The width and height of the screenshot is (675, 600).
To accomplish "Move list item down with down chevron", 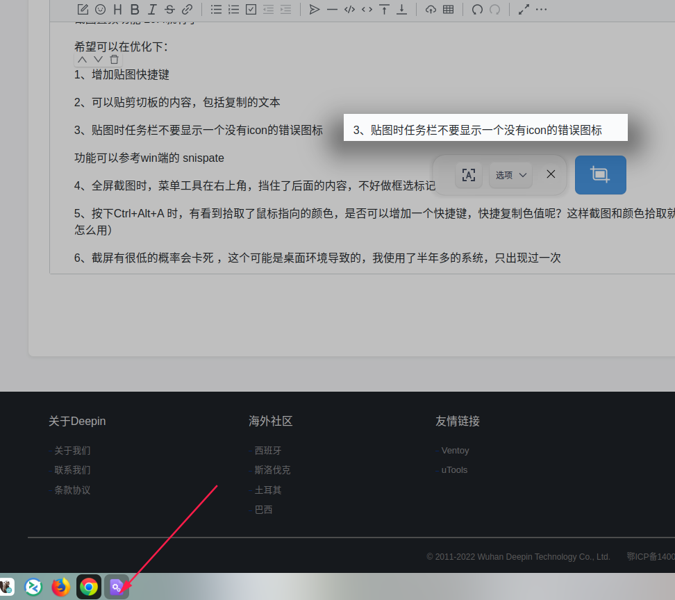I will point(98,60).
